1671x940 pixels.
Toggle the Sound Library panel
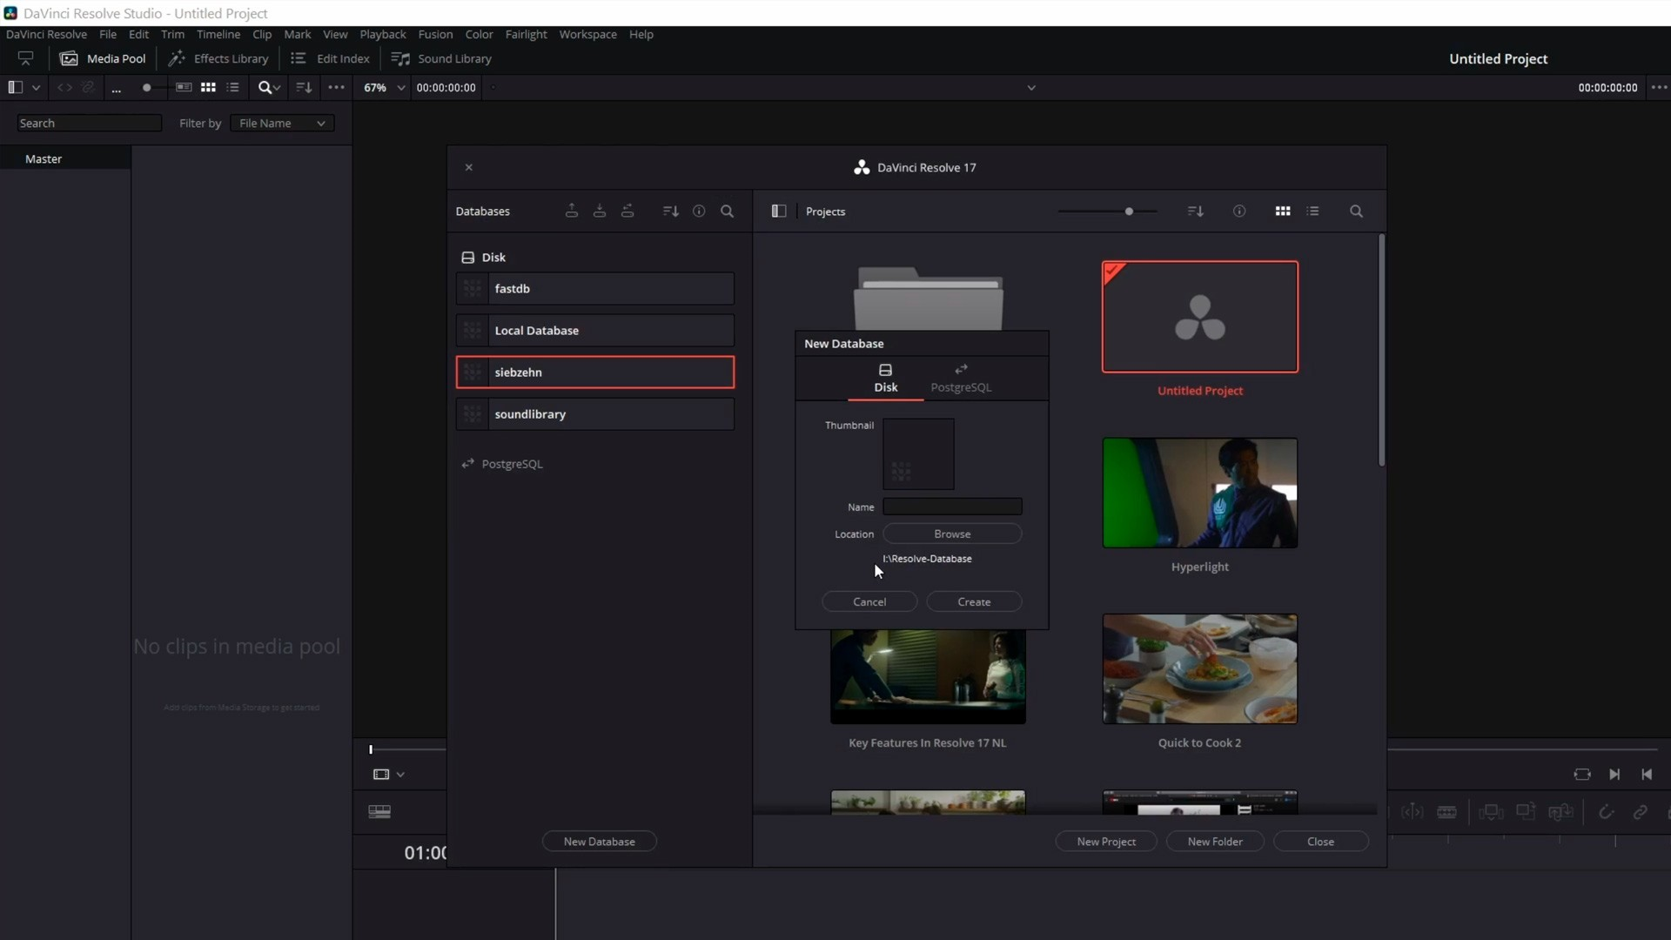click(441, 58)
